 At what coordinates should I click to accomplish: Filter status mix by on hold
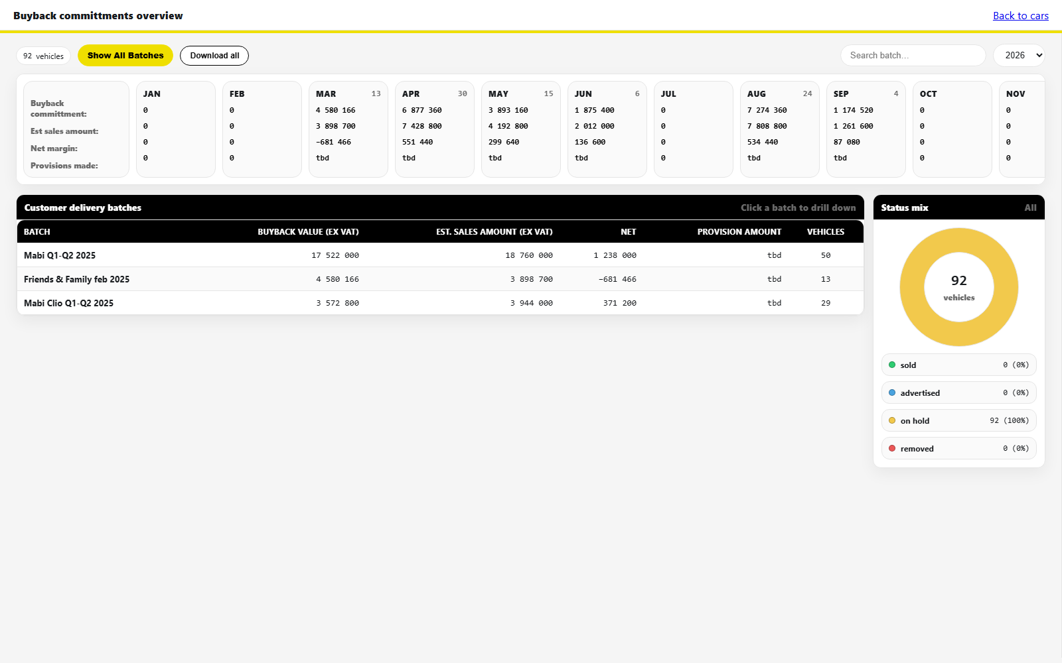coord(959,421)
